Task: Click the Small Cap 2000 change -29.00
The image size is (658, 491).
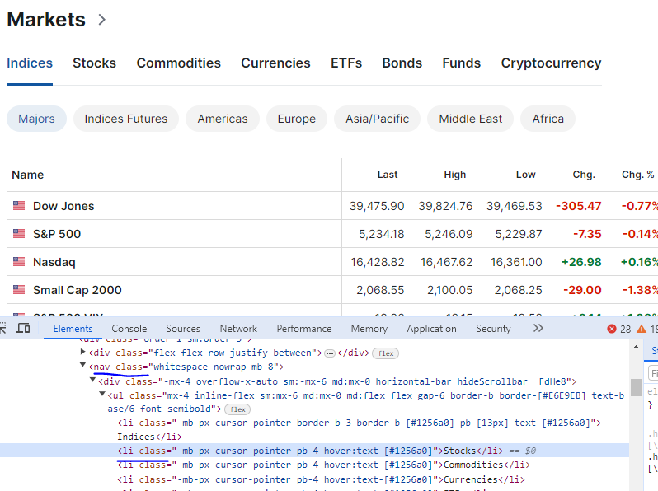Action: (582, 290)
